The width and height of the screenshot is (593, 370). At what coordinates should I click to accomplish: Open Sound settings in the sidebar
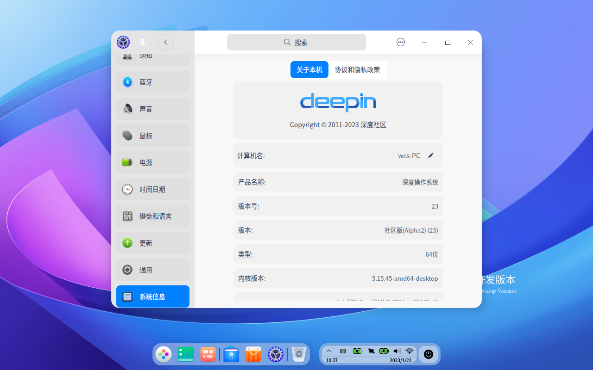[x=152, y=109]
